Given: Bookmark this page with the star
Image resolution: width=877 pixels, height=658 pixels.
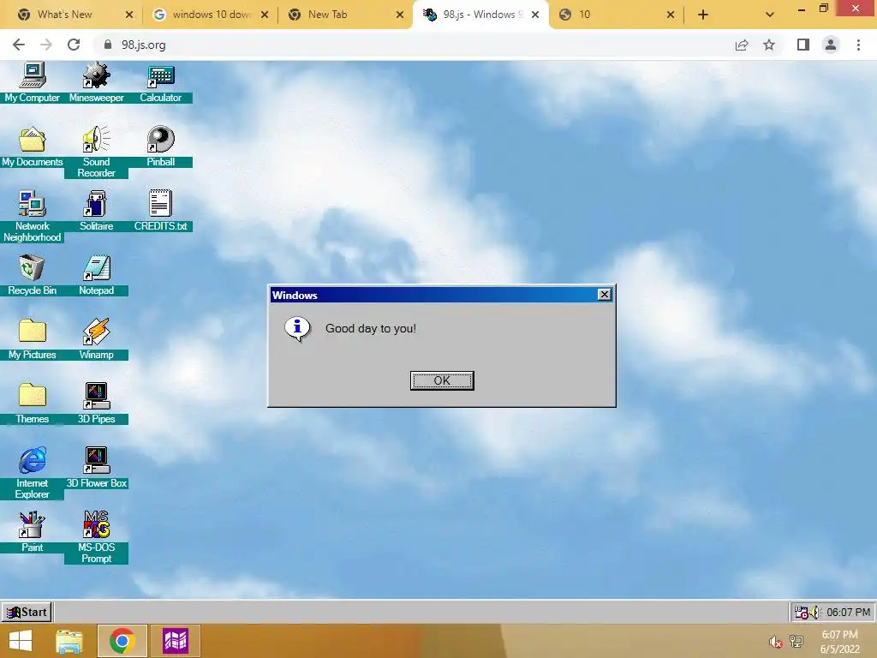Looking at the screenshot, I should pos(769,45).
